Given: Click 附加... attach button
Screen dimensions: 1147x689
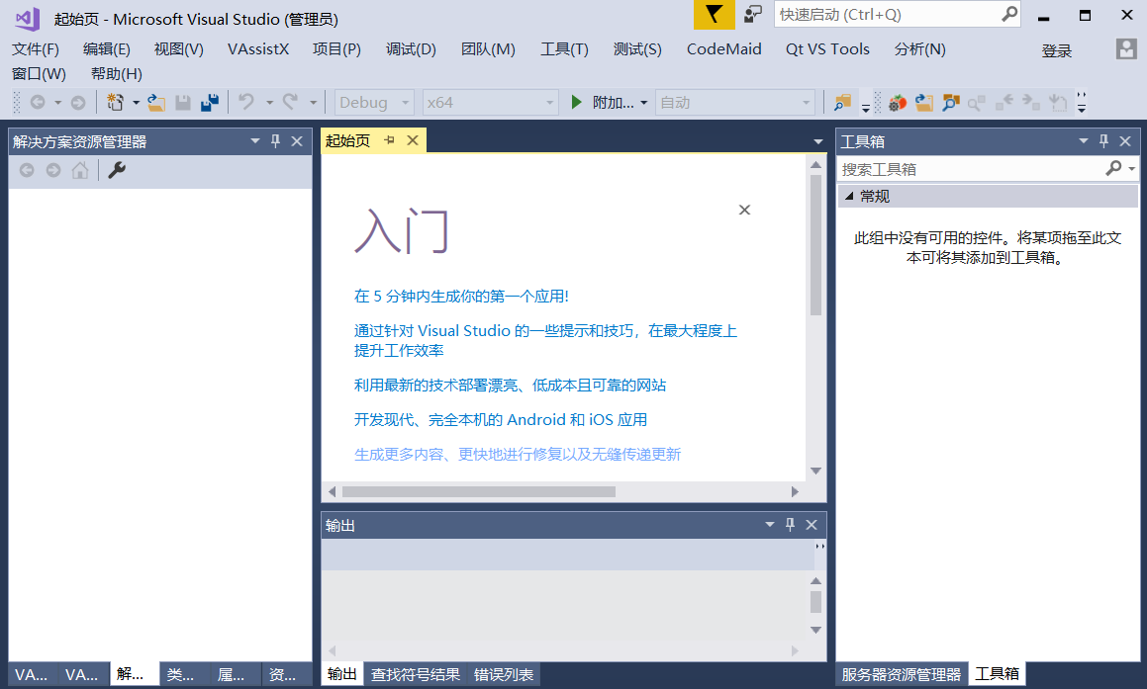Looking at the screenshot, I should [x=603, y=103].
